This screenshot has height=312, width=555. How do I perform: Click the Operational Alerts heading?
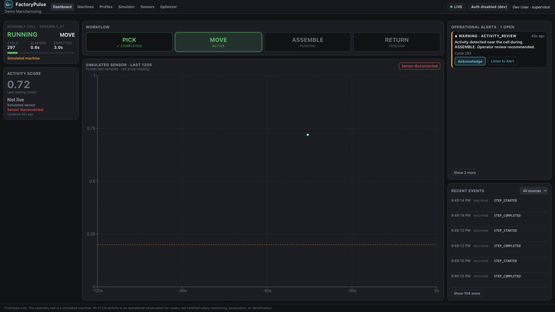pos(483,27)
